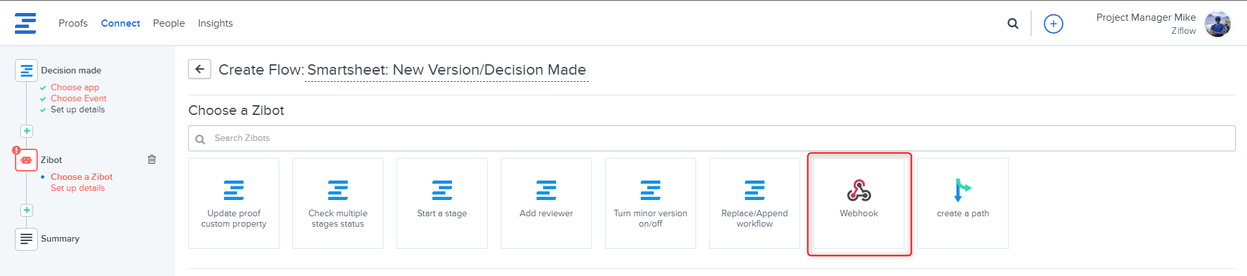
Task: Pick the Replace/Append workflow zibot
Action: [754, 203]
